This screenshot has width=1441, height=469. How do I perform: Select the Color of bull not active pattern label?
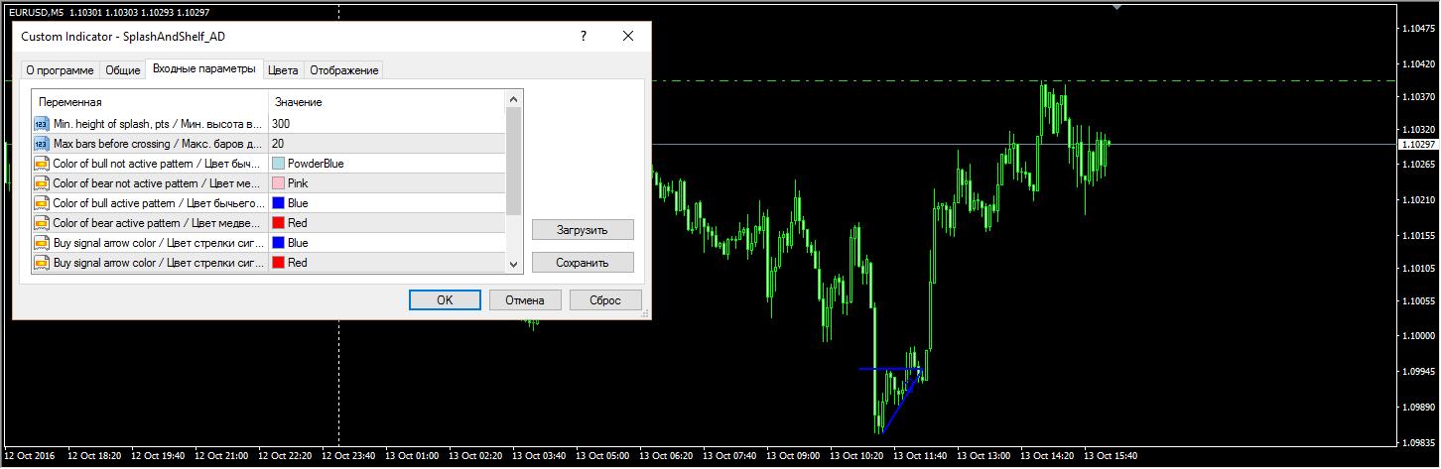pyautogui.click(x=159, y=164)
